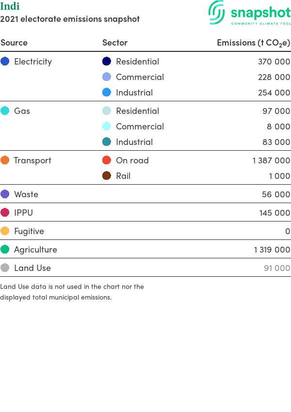Screen dimensions: 291x412
Task: Click the Snapshot Community Climate Tool logo
Action: coord(249,12)
